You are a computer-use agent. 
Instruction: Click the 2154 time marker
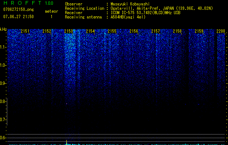pyautogui.click(x=90, y=31)
